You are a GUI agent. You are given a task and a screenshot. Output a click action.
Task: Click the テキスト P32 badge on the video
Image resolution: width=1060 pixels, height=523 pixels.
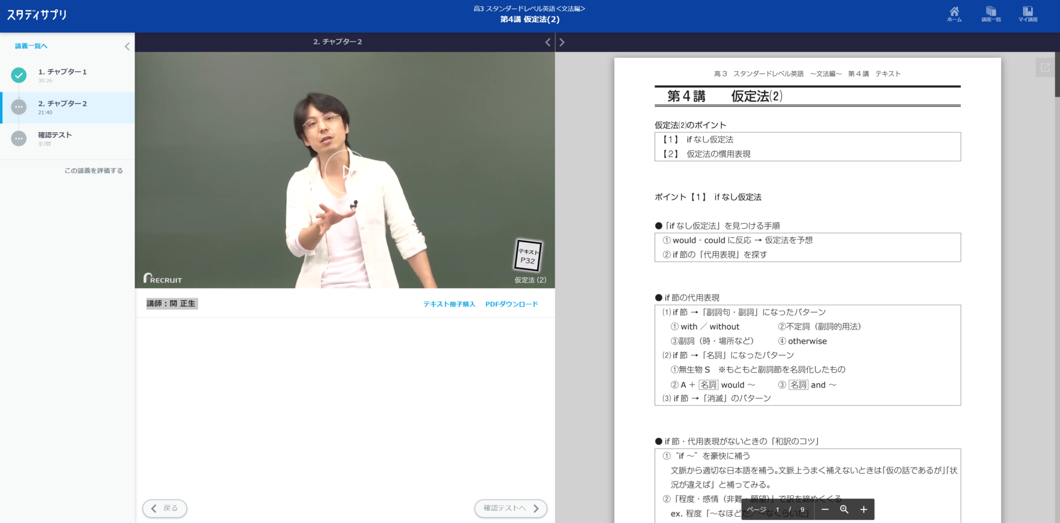coord(528,255)
